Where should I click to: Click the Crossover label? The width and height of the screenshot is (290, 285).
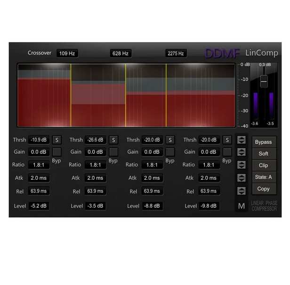40,53
